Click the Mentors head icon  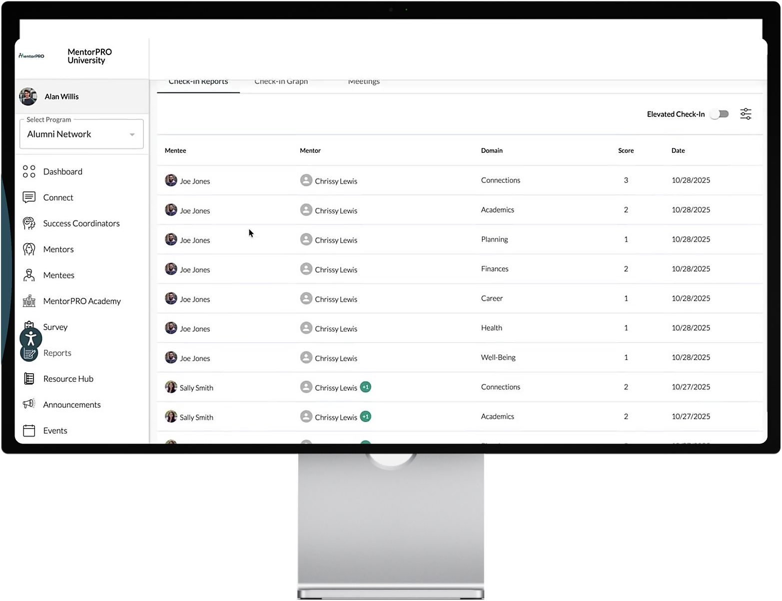[x=29, y=249]
